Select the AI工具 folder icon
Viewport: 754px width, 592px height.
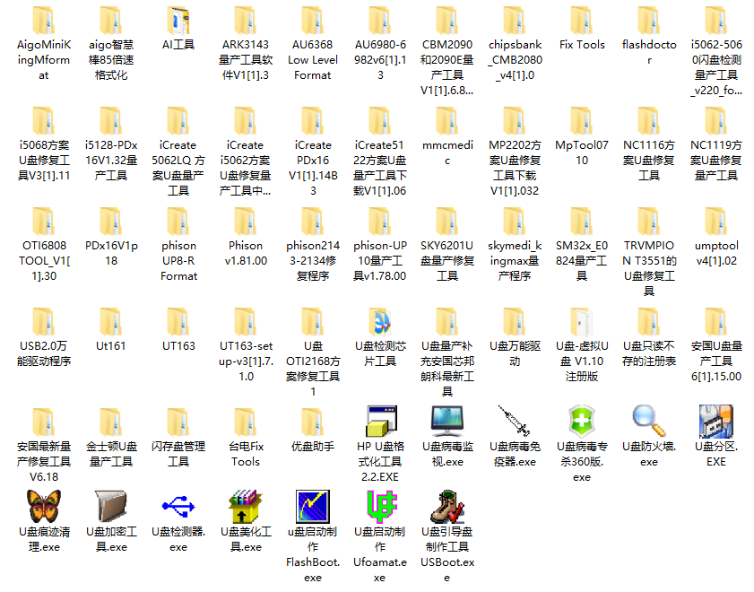178,21
